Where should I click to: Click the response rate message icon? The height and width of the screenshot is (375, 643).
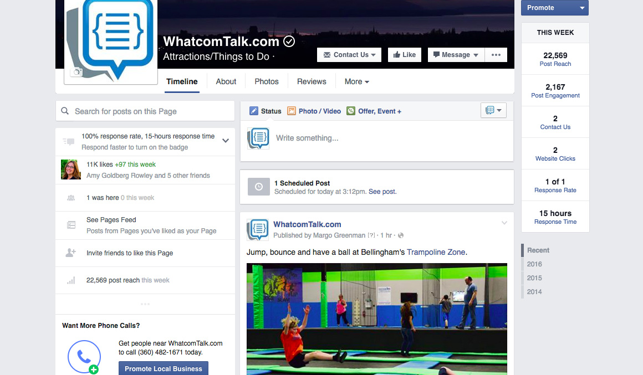click(x=69, y=142)
